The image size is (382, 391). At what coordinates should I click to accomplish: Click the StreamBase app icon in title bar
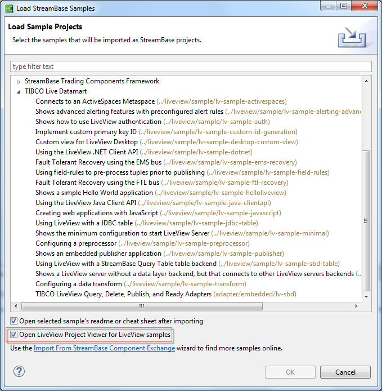tap(9, 8)
